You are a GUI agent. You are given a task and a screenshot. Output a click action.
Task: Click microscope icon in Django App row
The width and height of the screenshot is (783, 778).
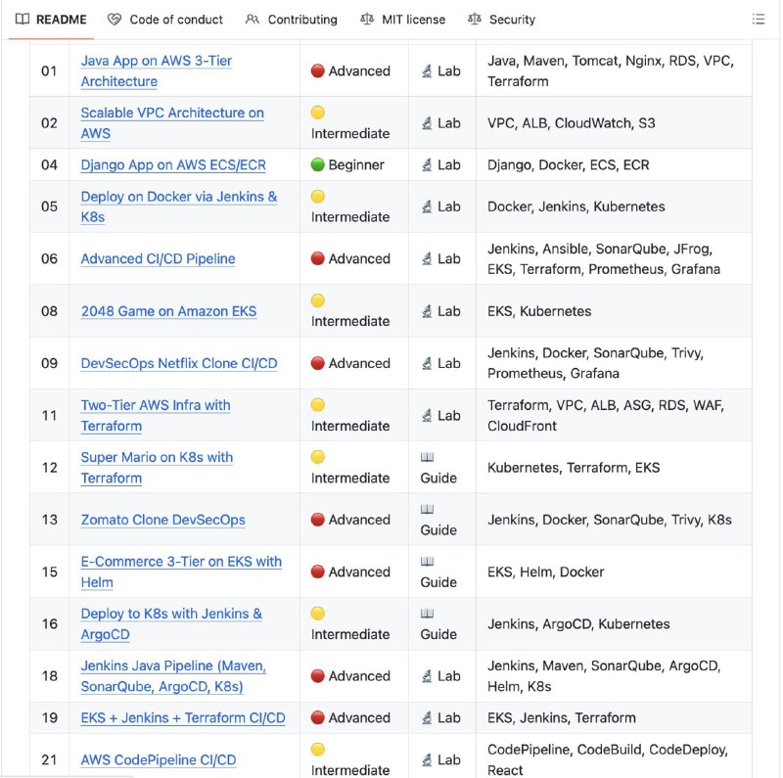click(427, 164)
